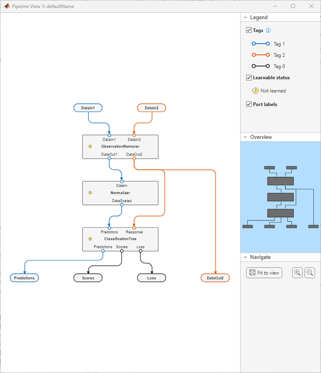321x373 pixels.
Task: Click the Not learned clock on Normalizer
Action: 90,193
